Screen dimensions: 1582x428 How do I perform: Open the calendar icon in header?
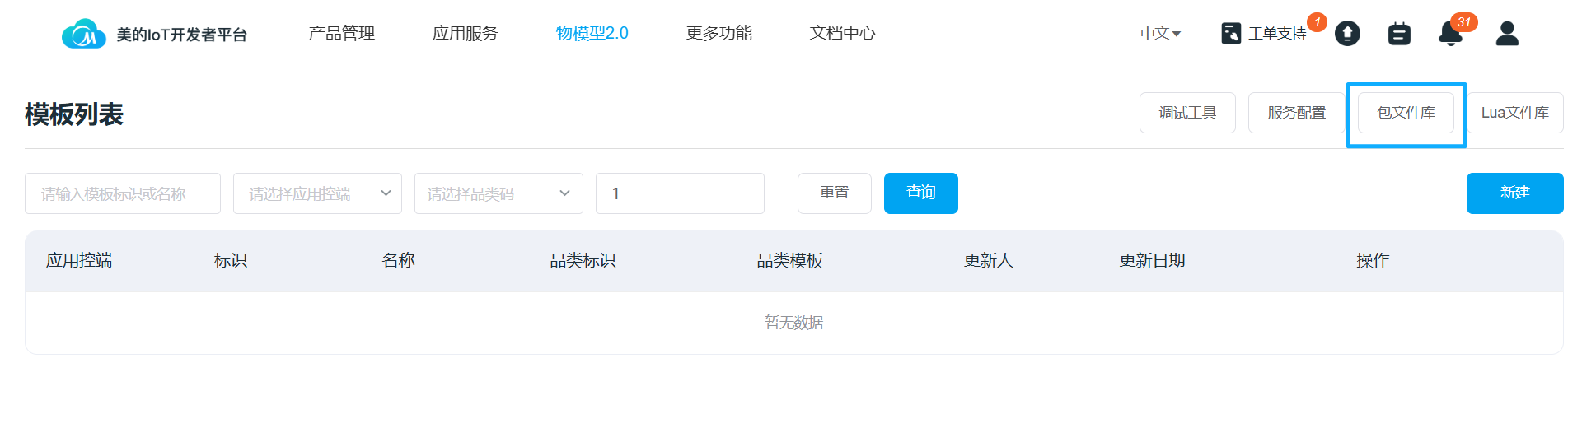[x=1399, y=34]
